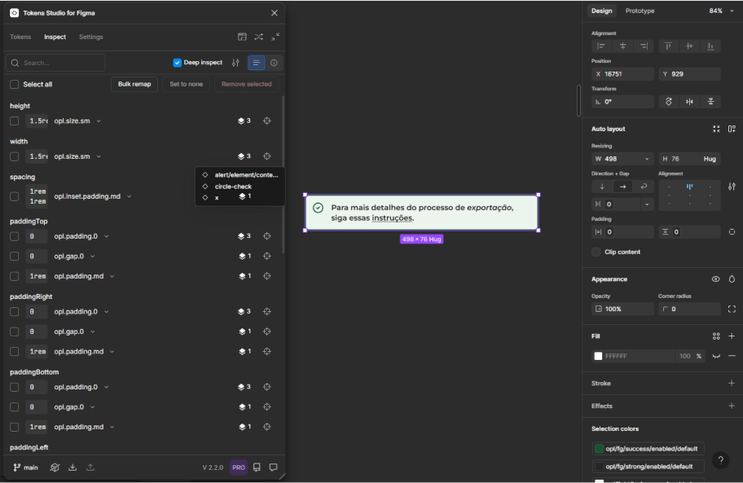This screenshot has height=483, width=743.
Task: Switch to the Tokens tab
Action: point(20,37)
